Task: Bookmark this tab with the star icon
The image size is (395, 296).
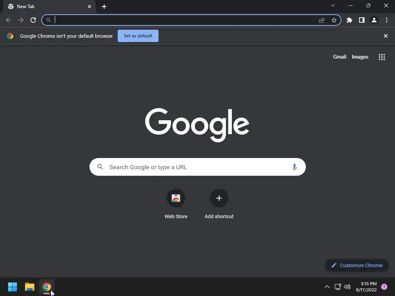Action: coord(334,20)
